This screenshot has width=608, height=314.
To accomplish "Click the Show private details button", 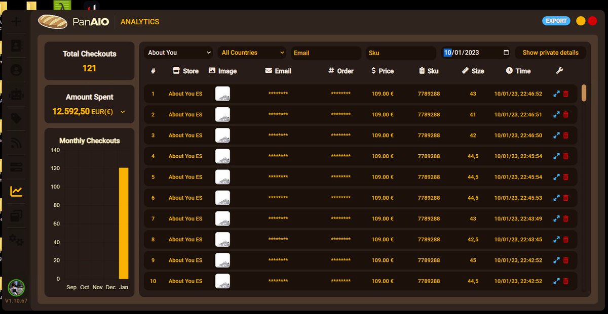I will click(x=550, y=52).
